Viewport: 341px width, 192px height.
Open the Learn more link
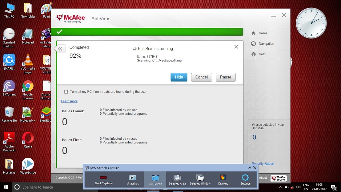69,101
